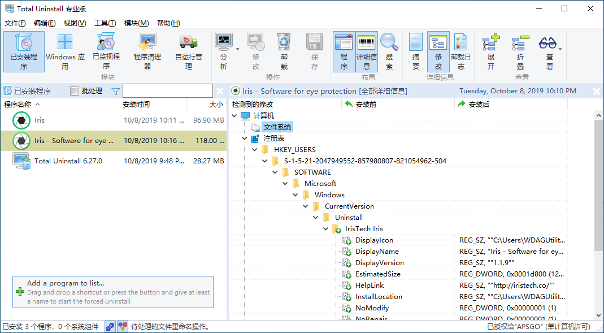Select the EstimatedSize registry value

pyautogui.click(x=377, y=274)
